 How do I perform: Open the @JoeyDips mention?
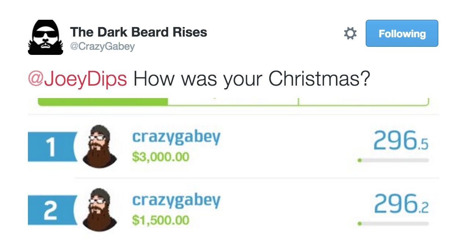coord(77,79)
